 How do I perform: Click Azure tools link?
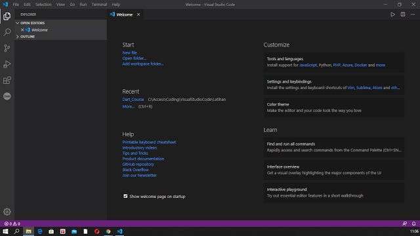[x=347, y=65]
